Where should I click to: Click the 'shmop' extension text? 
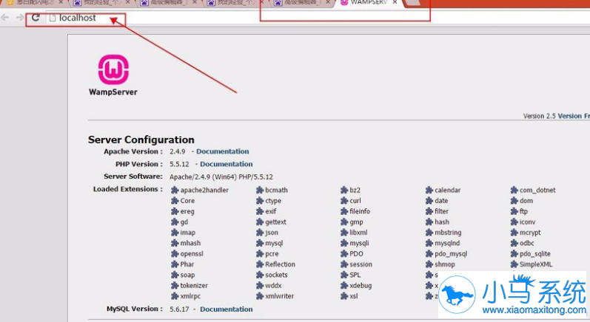point(445,264)
